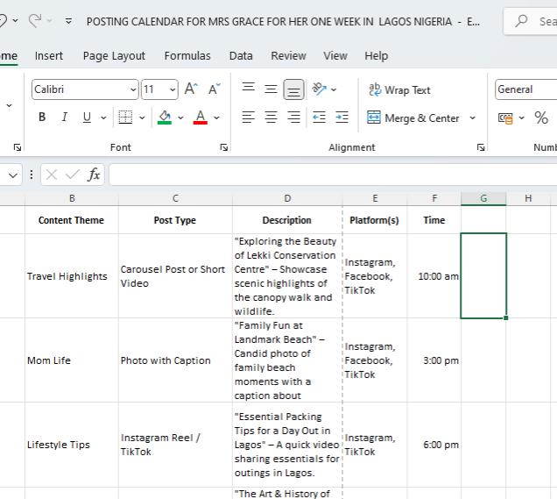Select column G header

(x=483, y=198)
